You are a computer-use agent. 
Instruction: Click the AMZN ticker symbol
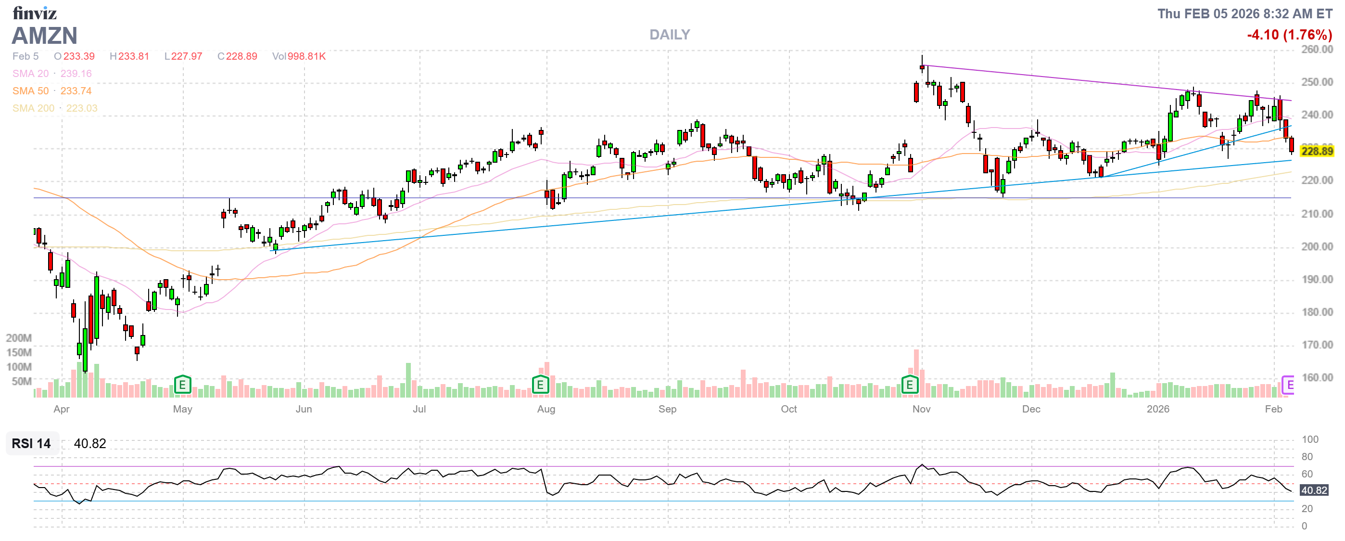44,36
